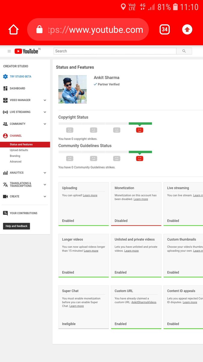Viewport: 203px width, 362px height.
Task: Tap the battery indicator in status bar
Action: point(175,7)
